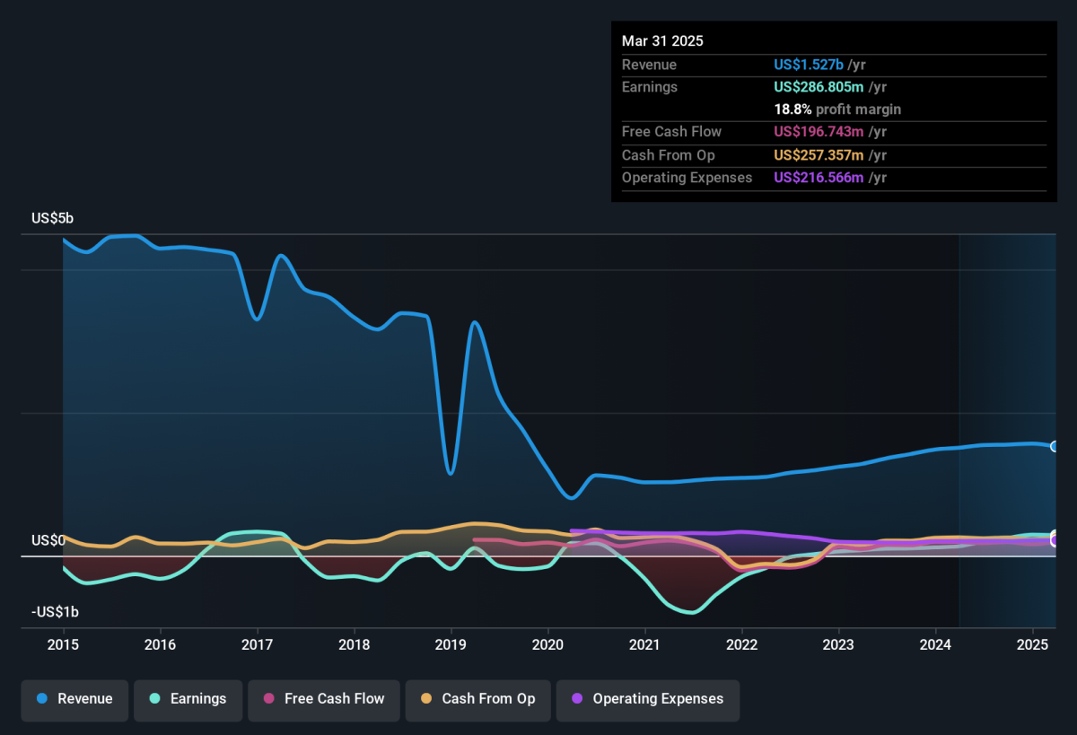Screen dimensions: 1077x735
Task: Click the 2025 x-axis year label
Action: click(x=1032, y=644)
